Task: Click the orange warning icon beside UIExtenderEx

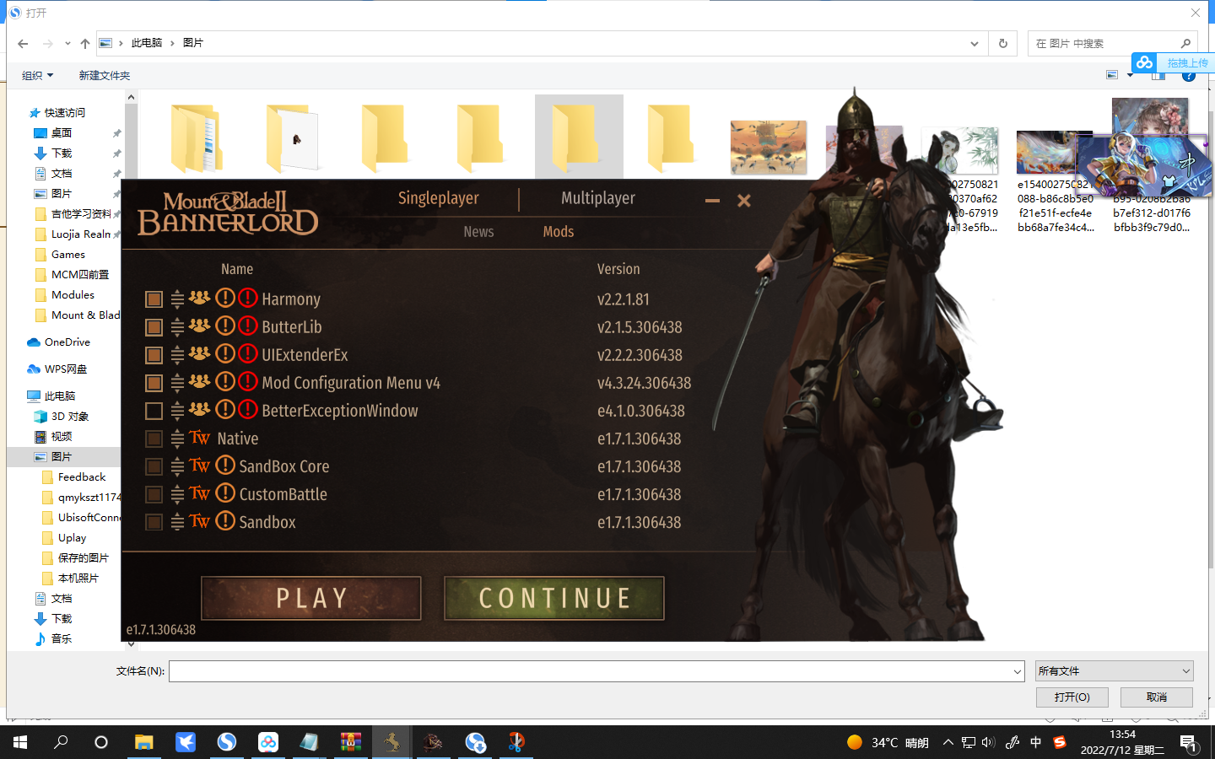Action: tap(225, 353)
